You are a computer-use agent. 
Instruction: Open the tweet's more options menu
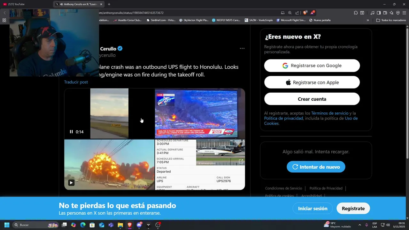tap(242, 49)
